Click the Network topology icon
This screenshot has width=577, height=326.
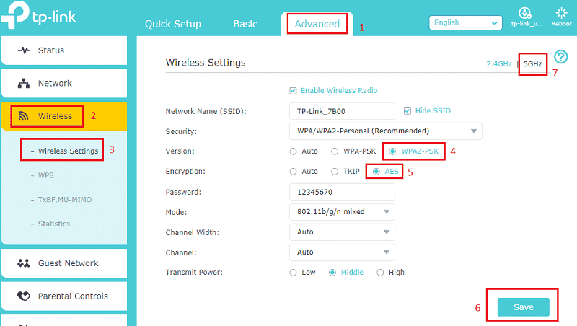[24, 83]
